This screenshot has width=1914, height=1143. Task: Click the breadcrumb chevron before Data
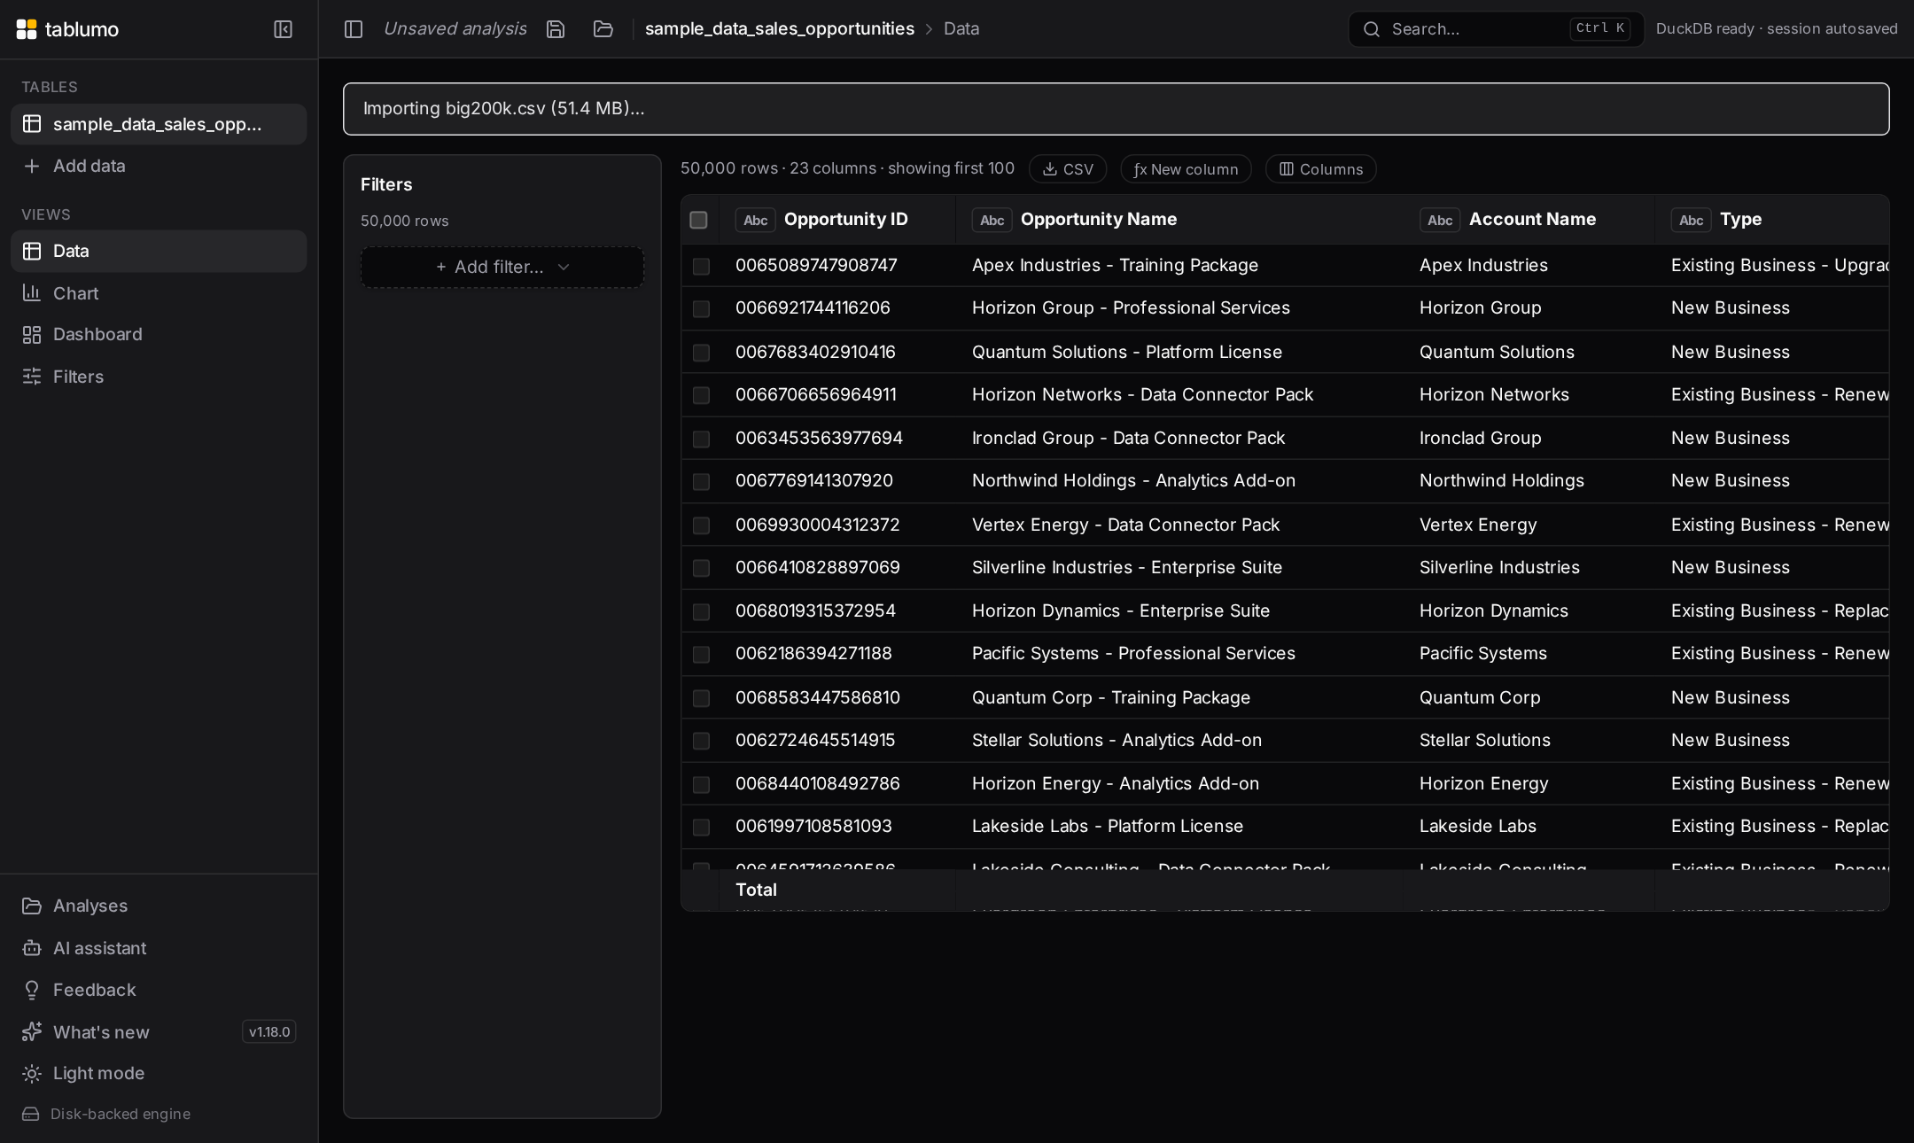[929, 29]
